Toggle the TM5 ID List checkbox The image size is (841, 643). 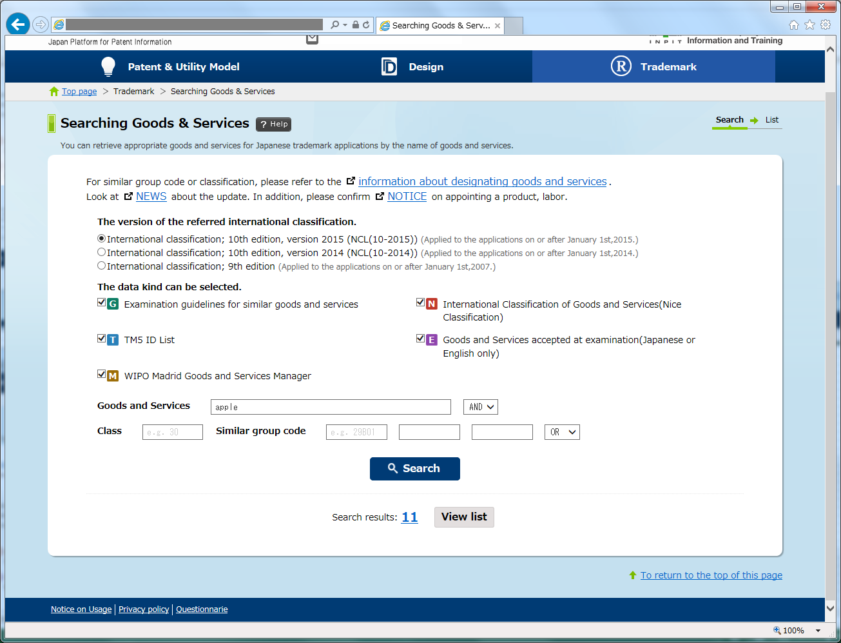pos(101,339)
